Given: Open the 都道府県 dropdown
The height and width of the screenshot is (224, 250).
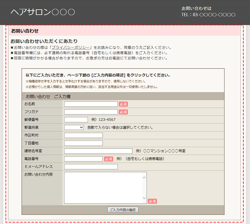Looking at the screenshot, I should [x=74, y=127].
